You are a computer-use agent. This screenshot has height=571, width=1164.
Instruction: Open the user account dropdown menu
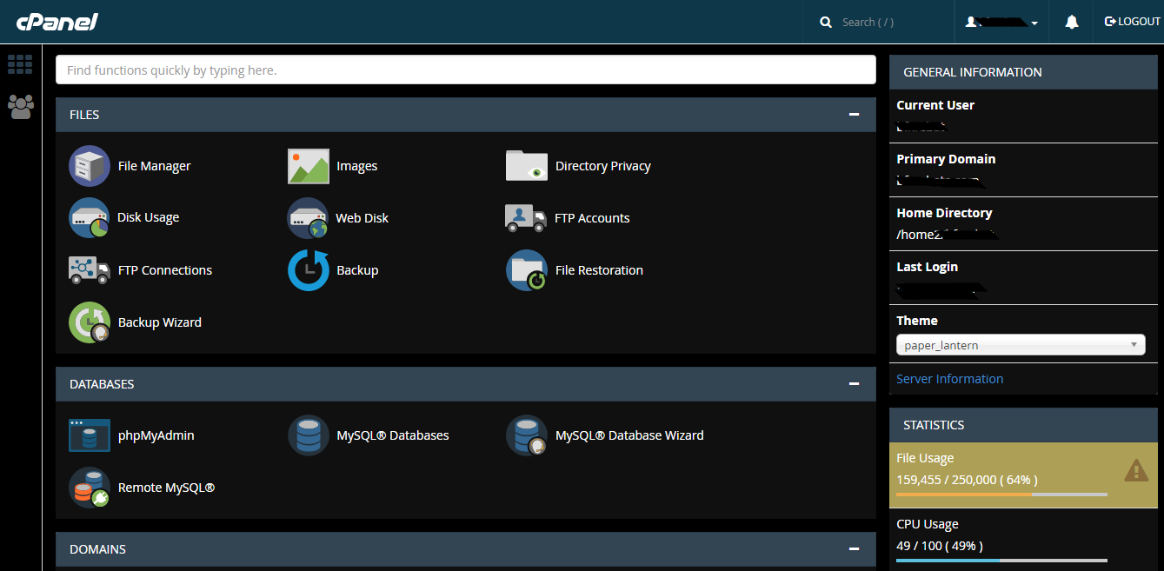[x=1001, y=22]
